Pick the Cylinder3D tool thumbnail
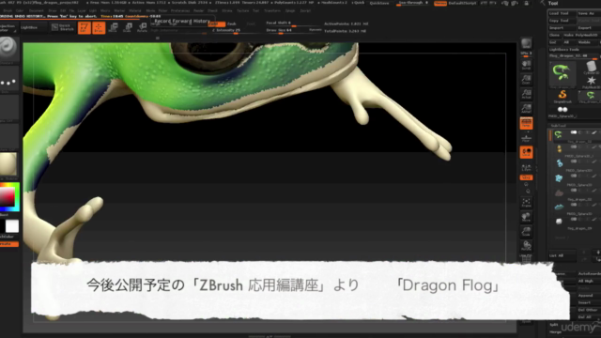This screenshot has width=601, height=338. click(x=591, y=68)
